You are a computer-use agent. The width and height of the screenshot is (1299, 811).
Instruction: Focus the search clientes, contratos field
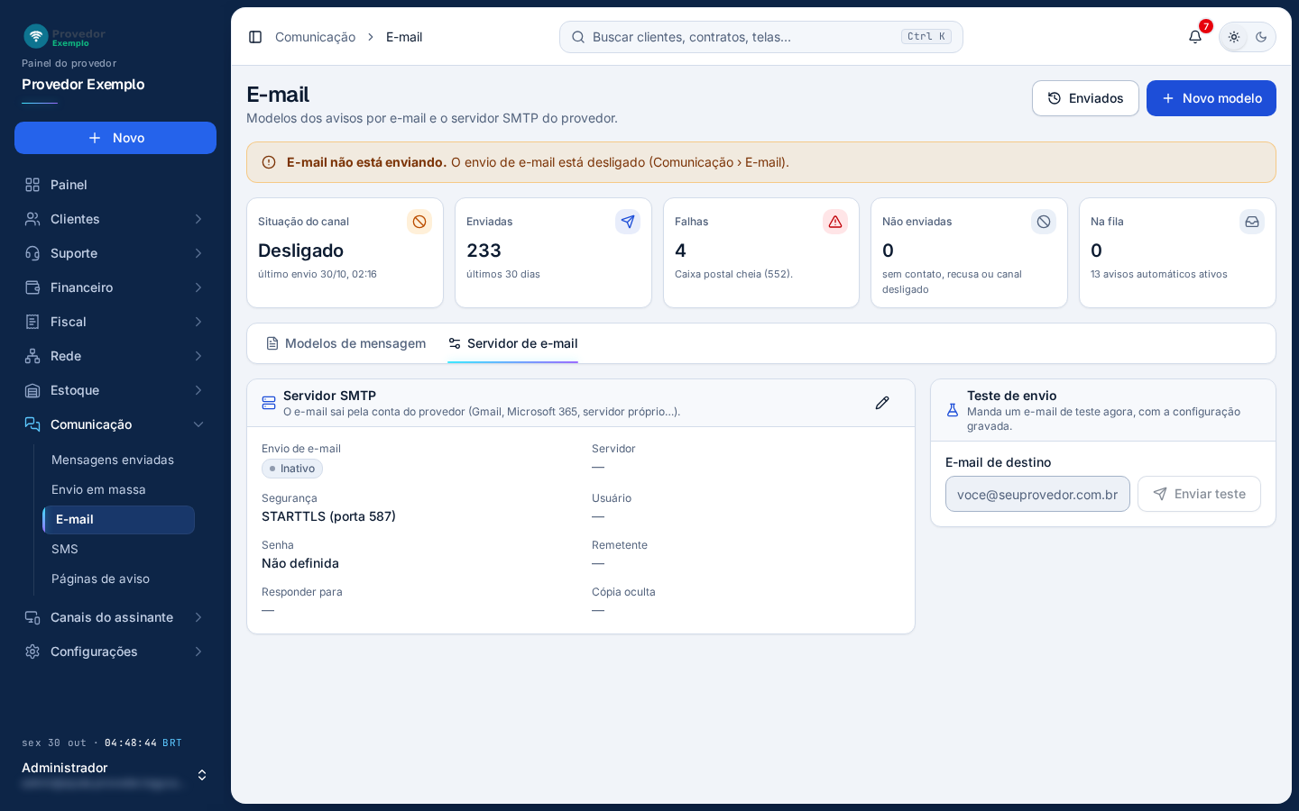coord(761,37)
